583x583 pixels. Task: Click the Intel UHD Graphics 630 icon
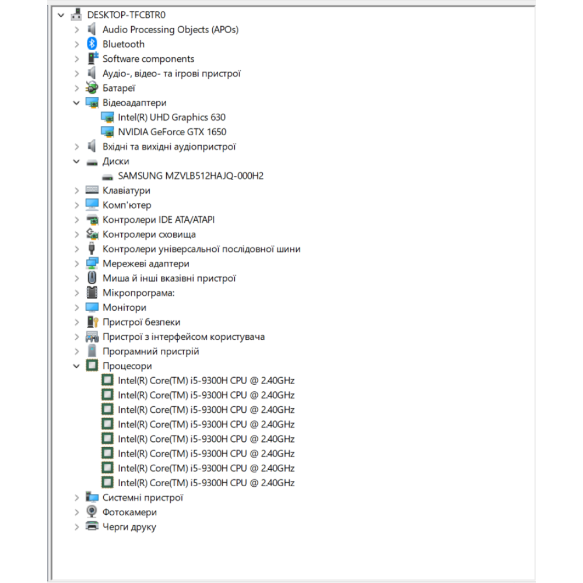point(107,117)
